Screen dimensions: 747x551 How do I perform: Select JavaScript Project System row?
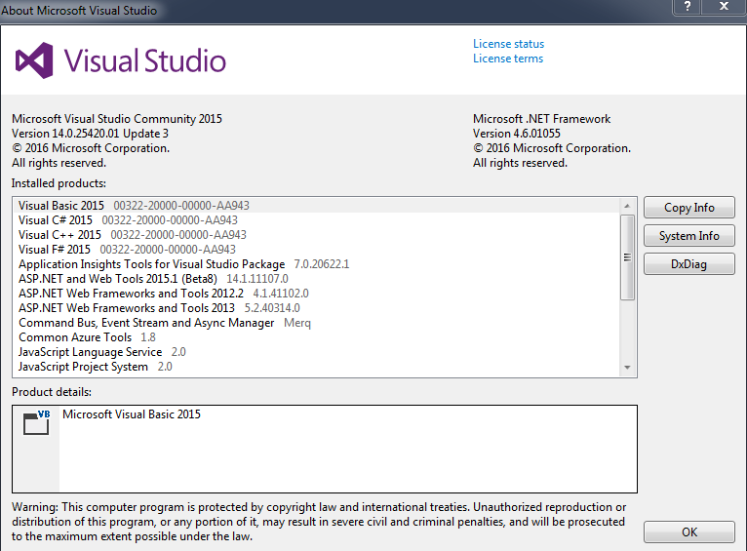(316, 367)
